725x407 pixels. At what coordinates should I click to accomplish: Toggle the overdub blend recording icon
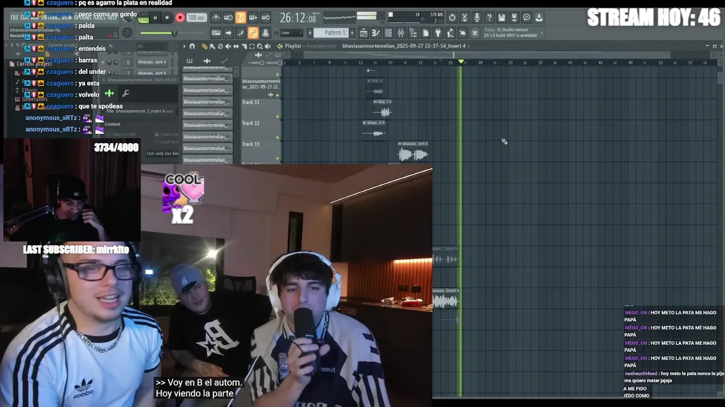(253, 18)
